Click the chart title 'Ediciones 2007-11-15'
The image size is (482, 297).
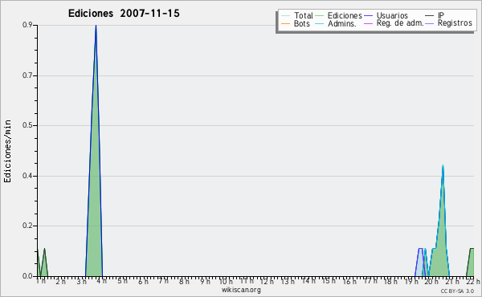click(124, 14)
